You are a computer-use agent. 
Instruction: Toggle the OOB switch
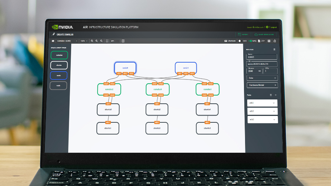click(x=240, y=41)
